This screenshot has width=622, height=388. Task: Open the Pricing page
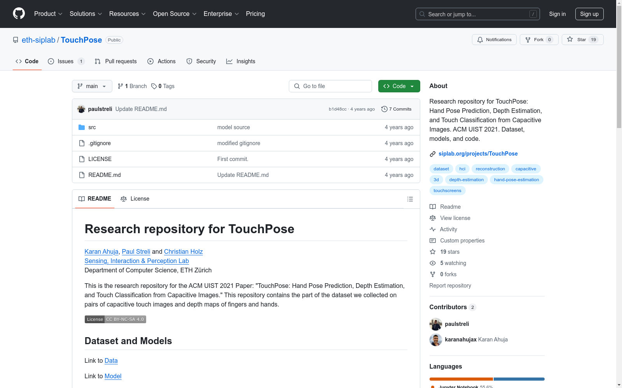(255, 14)
